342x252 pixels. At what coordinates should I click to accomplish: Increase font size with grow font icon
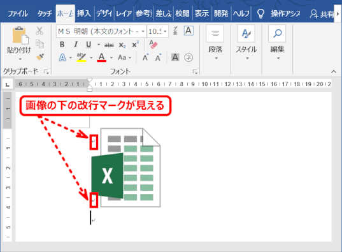coord(145,57)
